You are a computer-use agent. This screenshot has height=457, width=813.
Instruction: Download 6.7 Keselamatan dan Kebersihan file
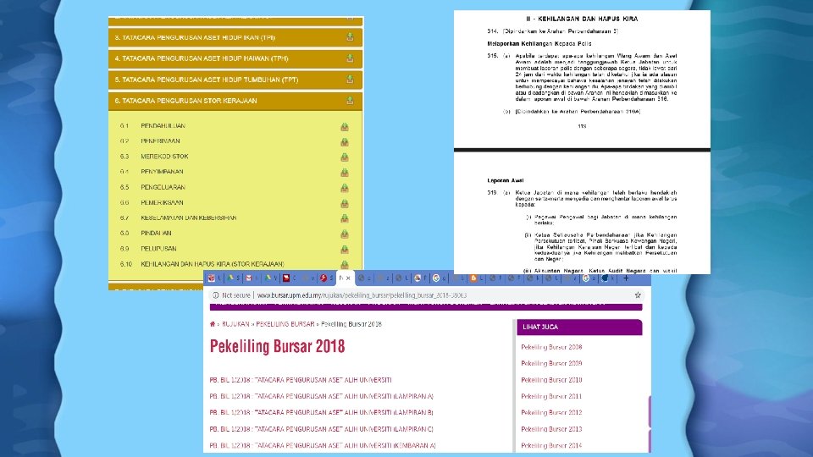coord(345,218)
